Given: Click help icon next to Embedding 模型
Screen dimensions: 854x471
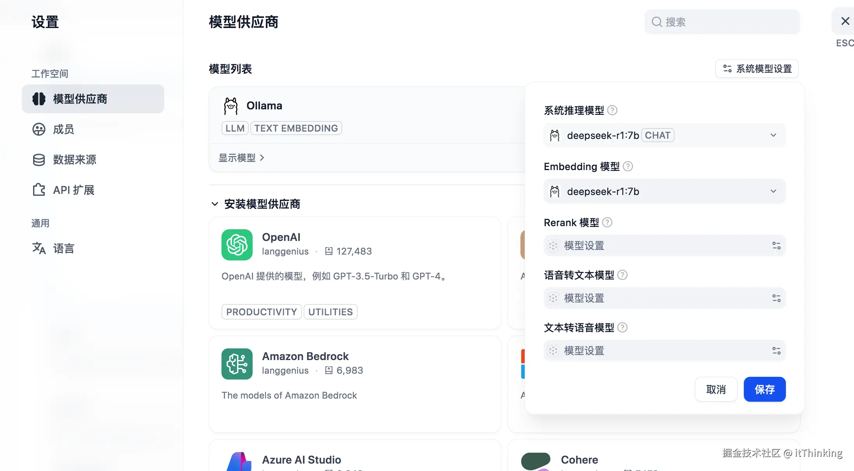Looking at the screenshot, I should (627, 167).
